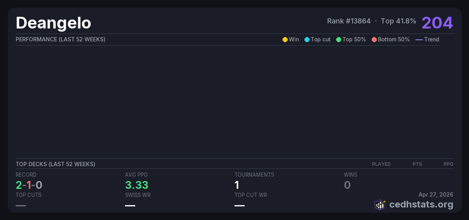Click the 2-1-0 record value
The width and height of the screenshot is (469, 220).
(29, 185)
